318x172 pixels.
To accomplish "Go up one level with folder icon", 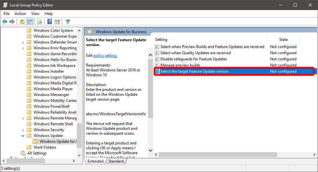I will [22, 22].
